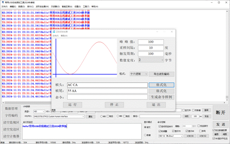This screenshot has width=230, height=144.
Task: Click the 清空计数器 button
Action: click(x=11, y=136)
